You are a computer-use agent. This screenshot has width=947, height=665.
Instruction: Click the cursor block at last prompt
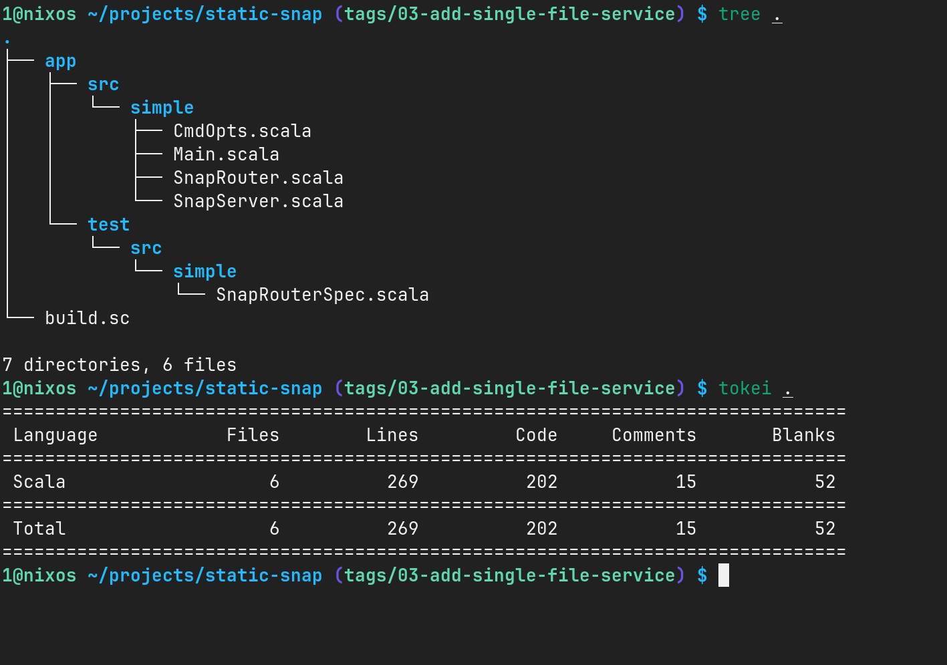coord(724,575)
